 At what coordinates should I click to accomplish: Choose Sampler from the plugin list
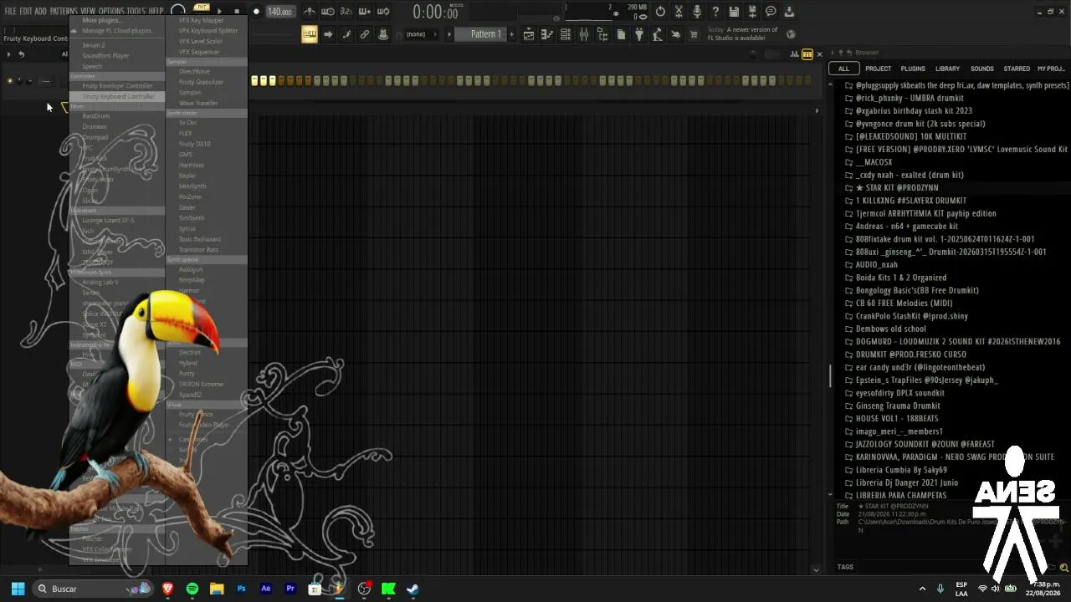(x=190, y=92)
